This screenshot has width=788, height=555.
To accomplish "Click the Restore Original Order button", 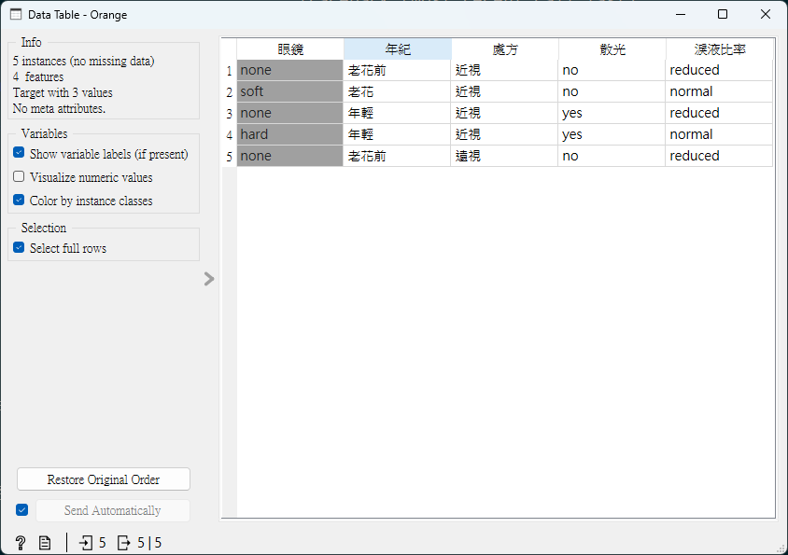I will coord(103,479).
